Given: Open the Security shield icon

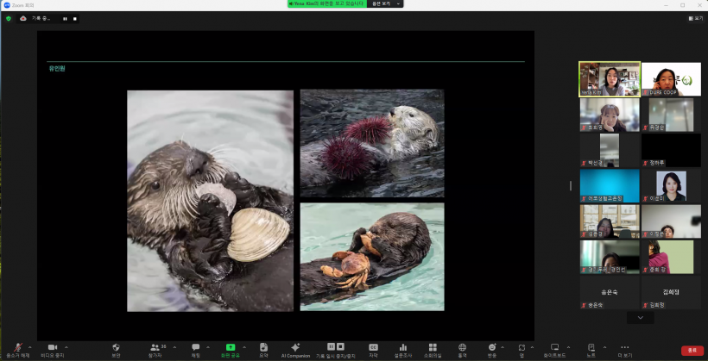Looking at the screenshot, I should [116, 347].
